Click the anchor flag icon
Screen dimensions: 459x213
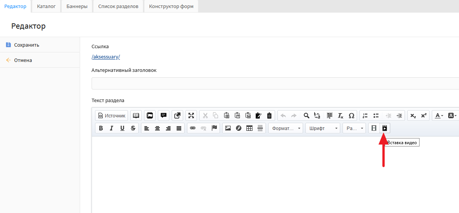click(x=214, y=128)
